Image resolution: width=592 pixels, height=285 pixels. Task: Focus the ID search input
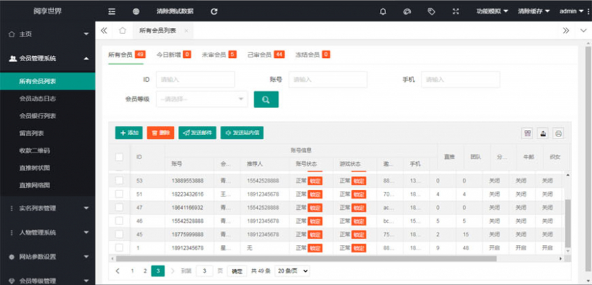(195, 79)
